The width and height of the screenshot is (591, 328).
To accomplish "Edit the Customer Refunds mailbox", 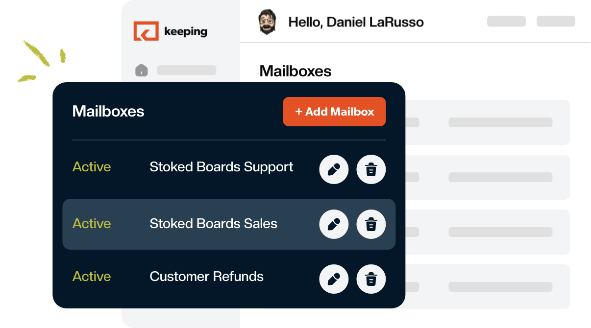I will [x=334, y=279].
